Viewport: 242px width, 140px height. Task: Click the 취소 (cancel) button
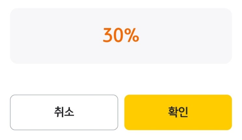[x=64, y=112]
